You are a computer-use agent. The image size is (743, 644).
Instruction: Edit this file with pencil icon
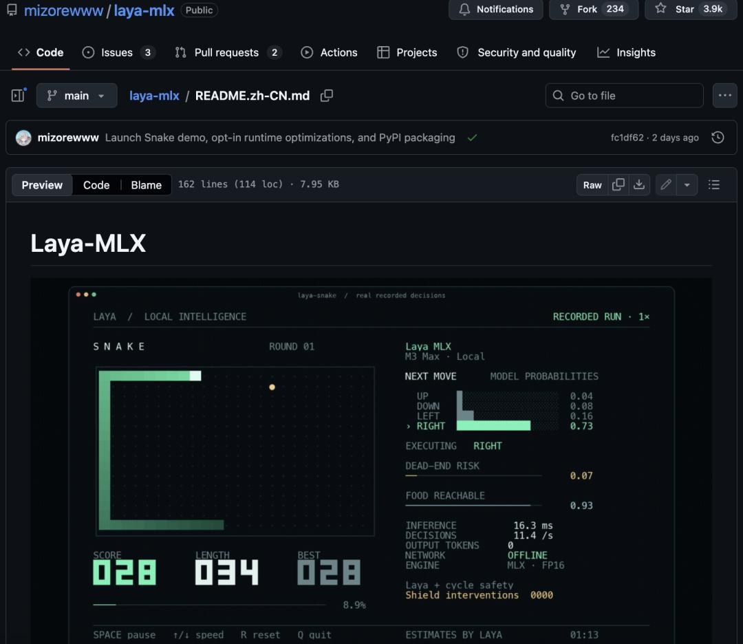coord(666,185)
